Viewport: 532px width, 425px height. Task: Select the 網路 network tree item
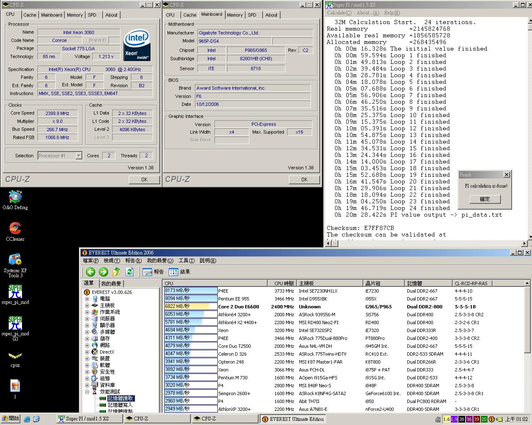(x=105, y=345)
